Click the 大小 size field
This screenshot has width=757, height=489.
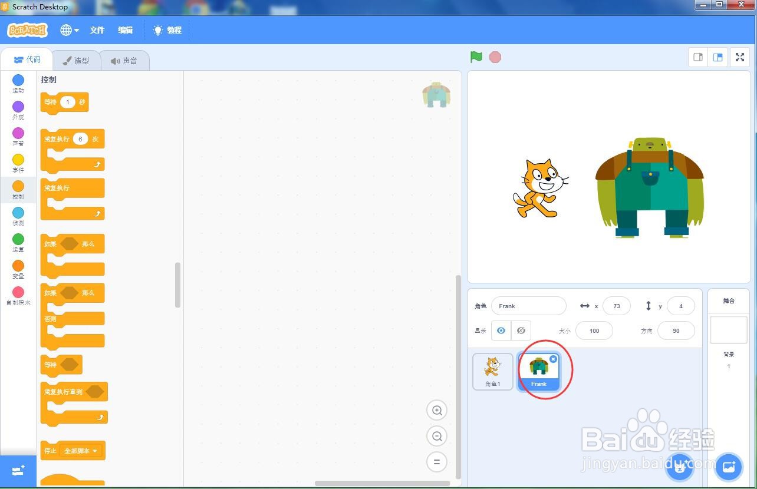click(594, 331)
